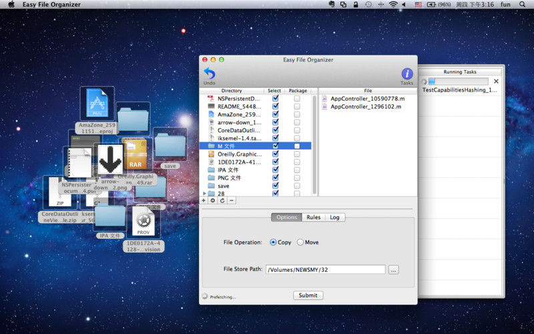Screen dimensions: 534x334
Task: Click AppController_10590778.m file icon
Action: 324,98
